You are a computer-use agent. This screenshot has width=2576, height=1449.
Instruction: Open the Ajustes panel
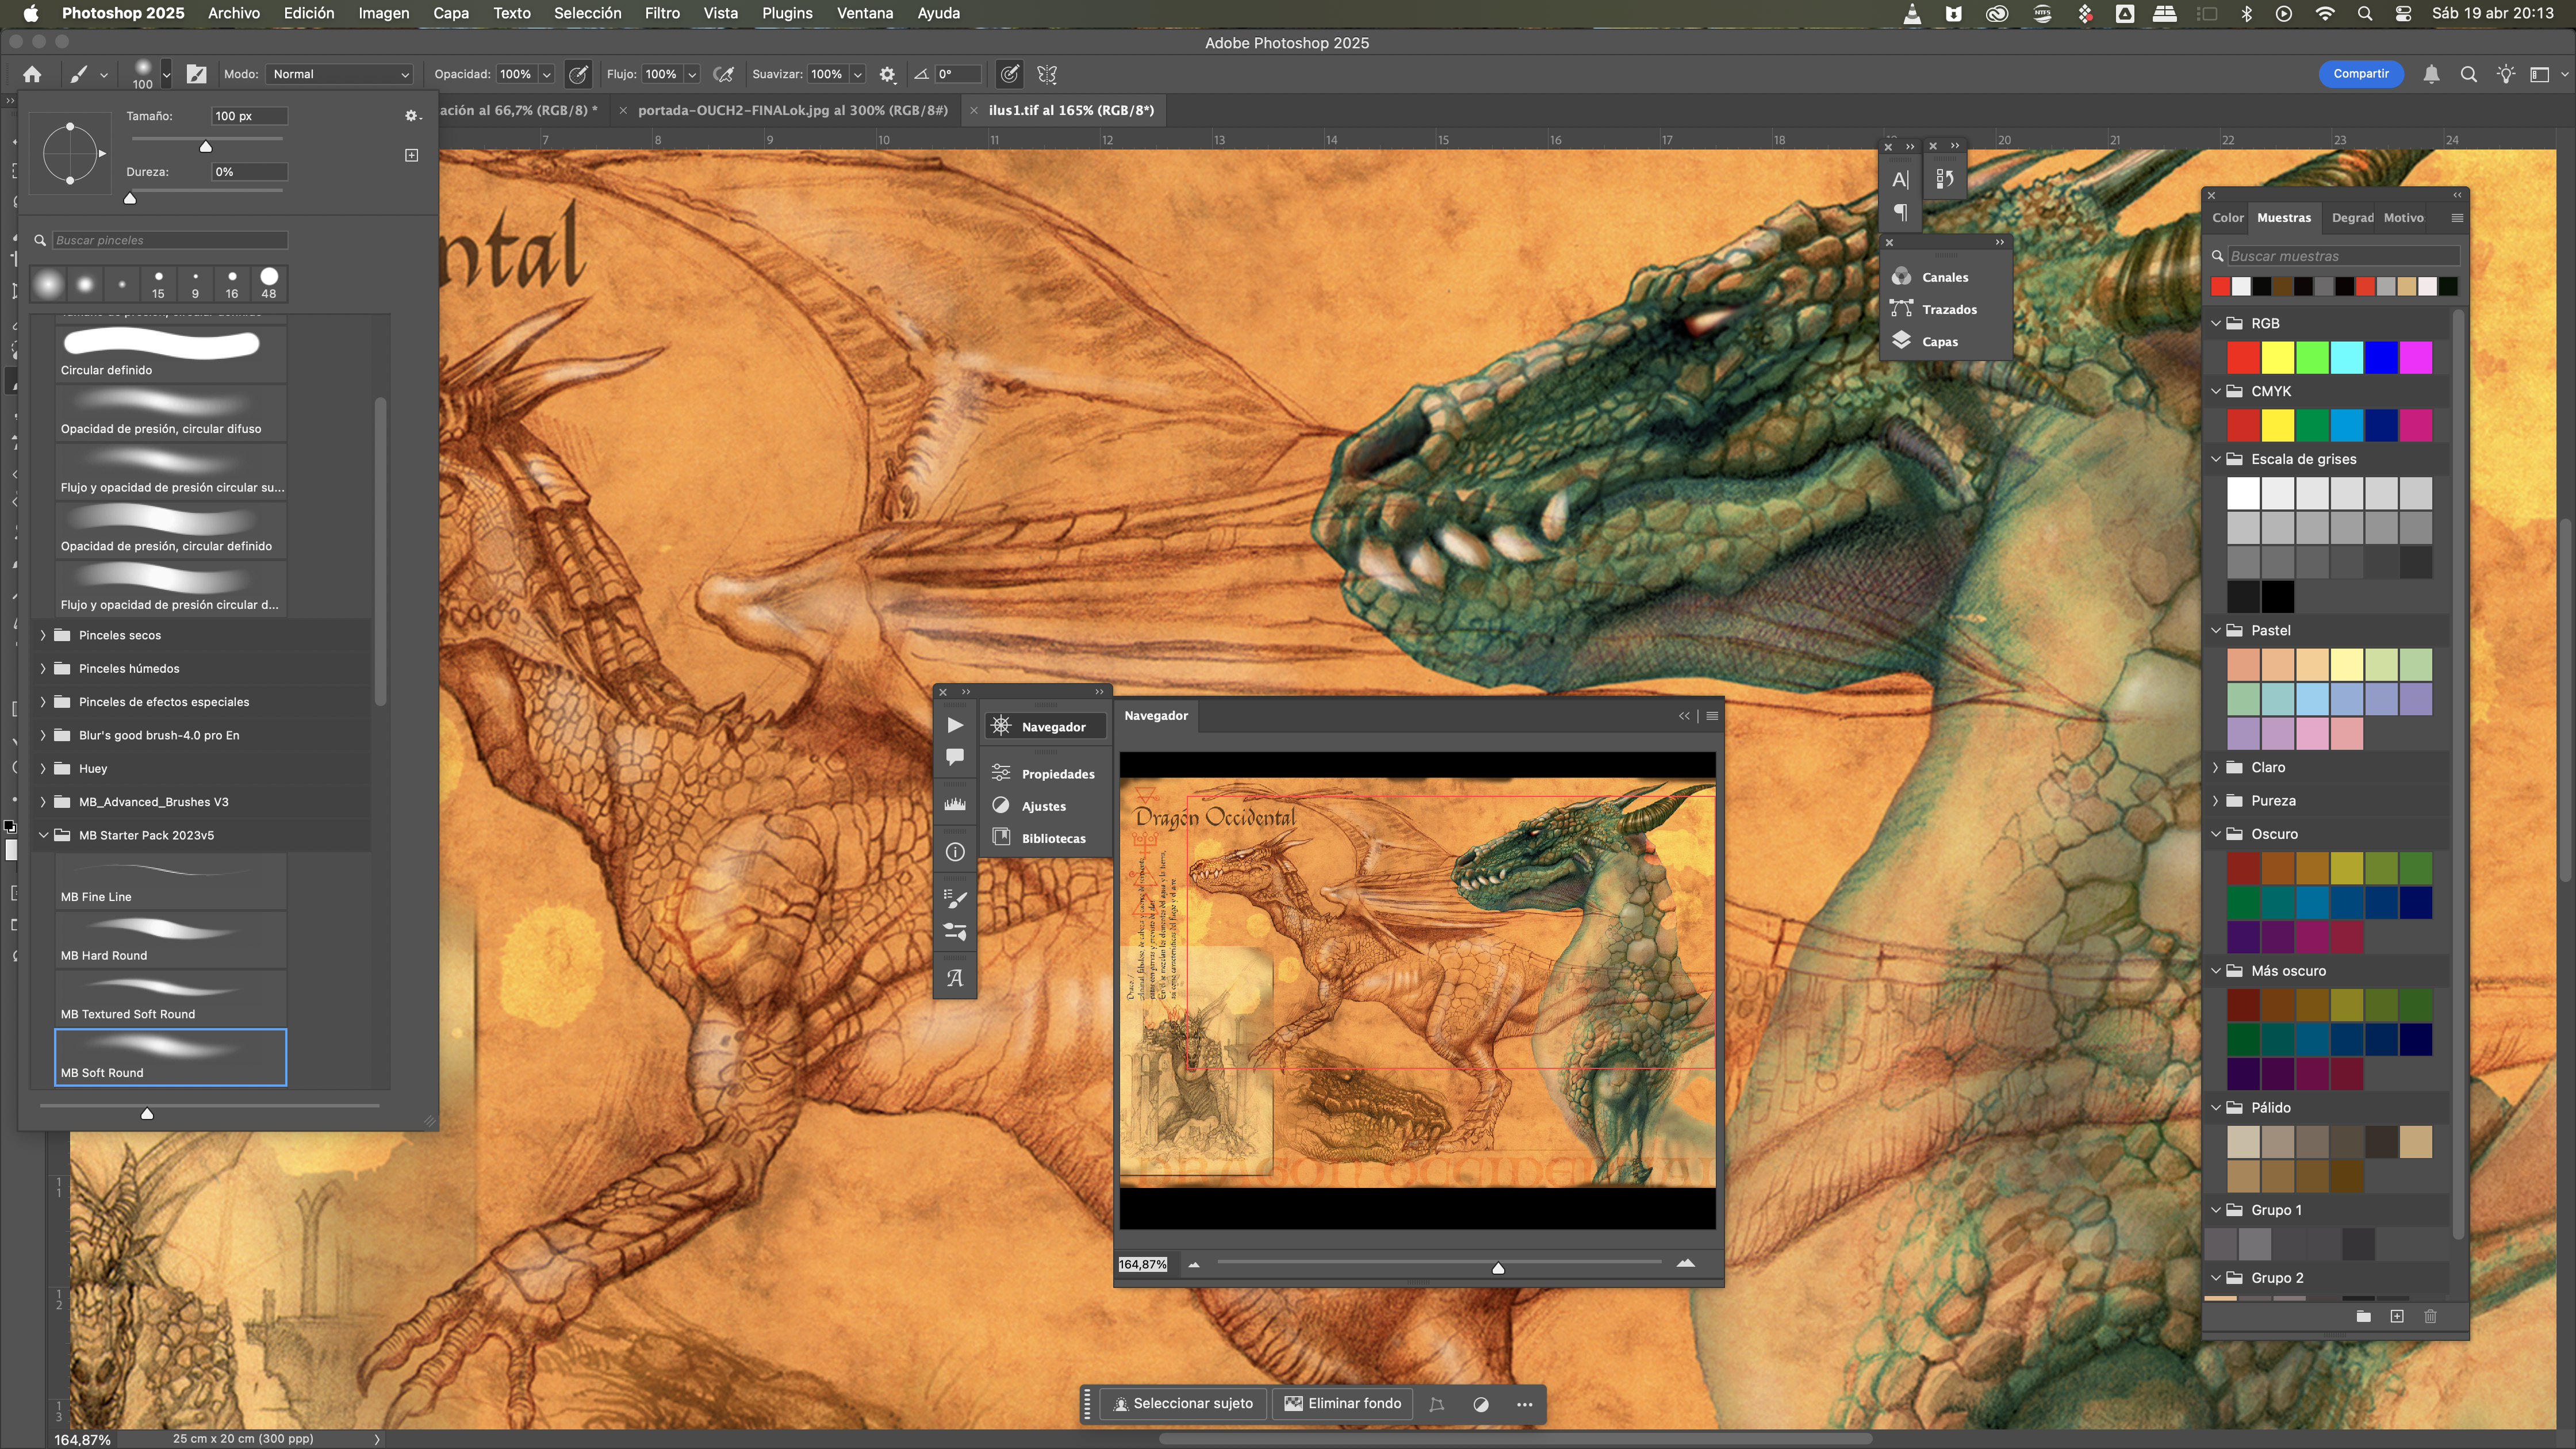tap(1044, 806)
